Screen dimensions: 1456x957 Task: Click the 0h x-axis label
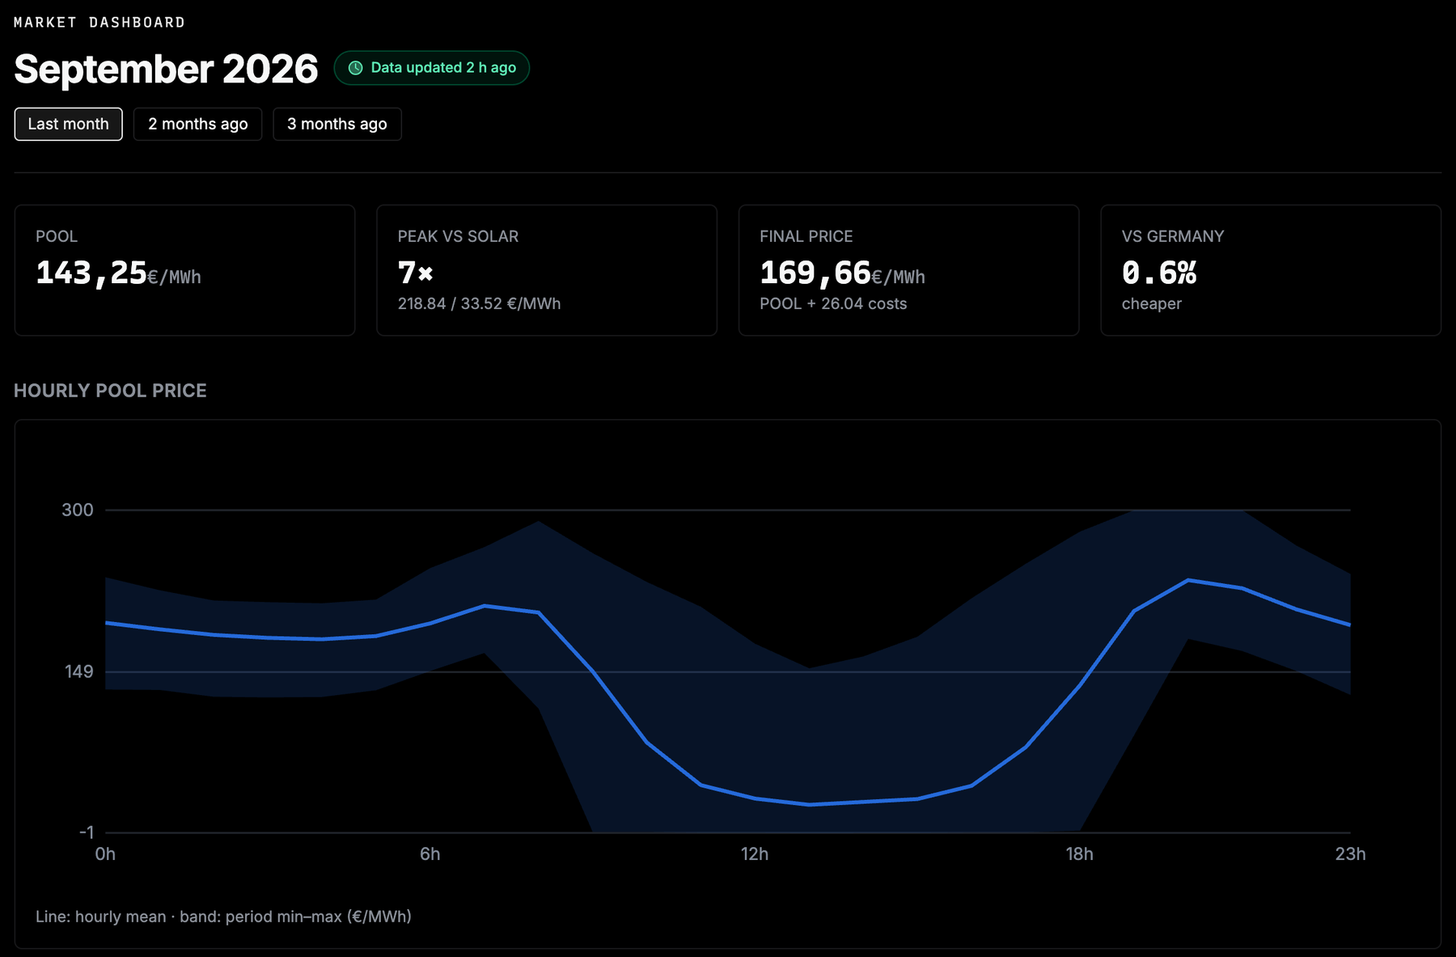(105, 854)
